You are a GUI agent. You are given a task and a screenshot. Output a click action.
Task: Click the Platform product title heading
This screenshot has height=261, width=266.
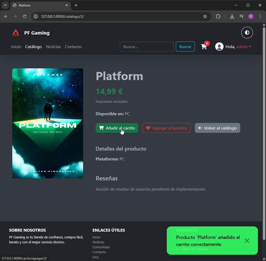[x=119, y=76]
